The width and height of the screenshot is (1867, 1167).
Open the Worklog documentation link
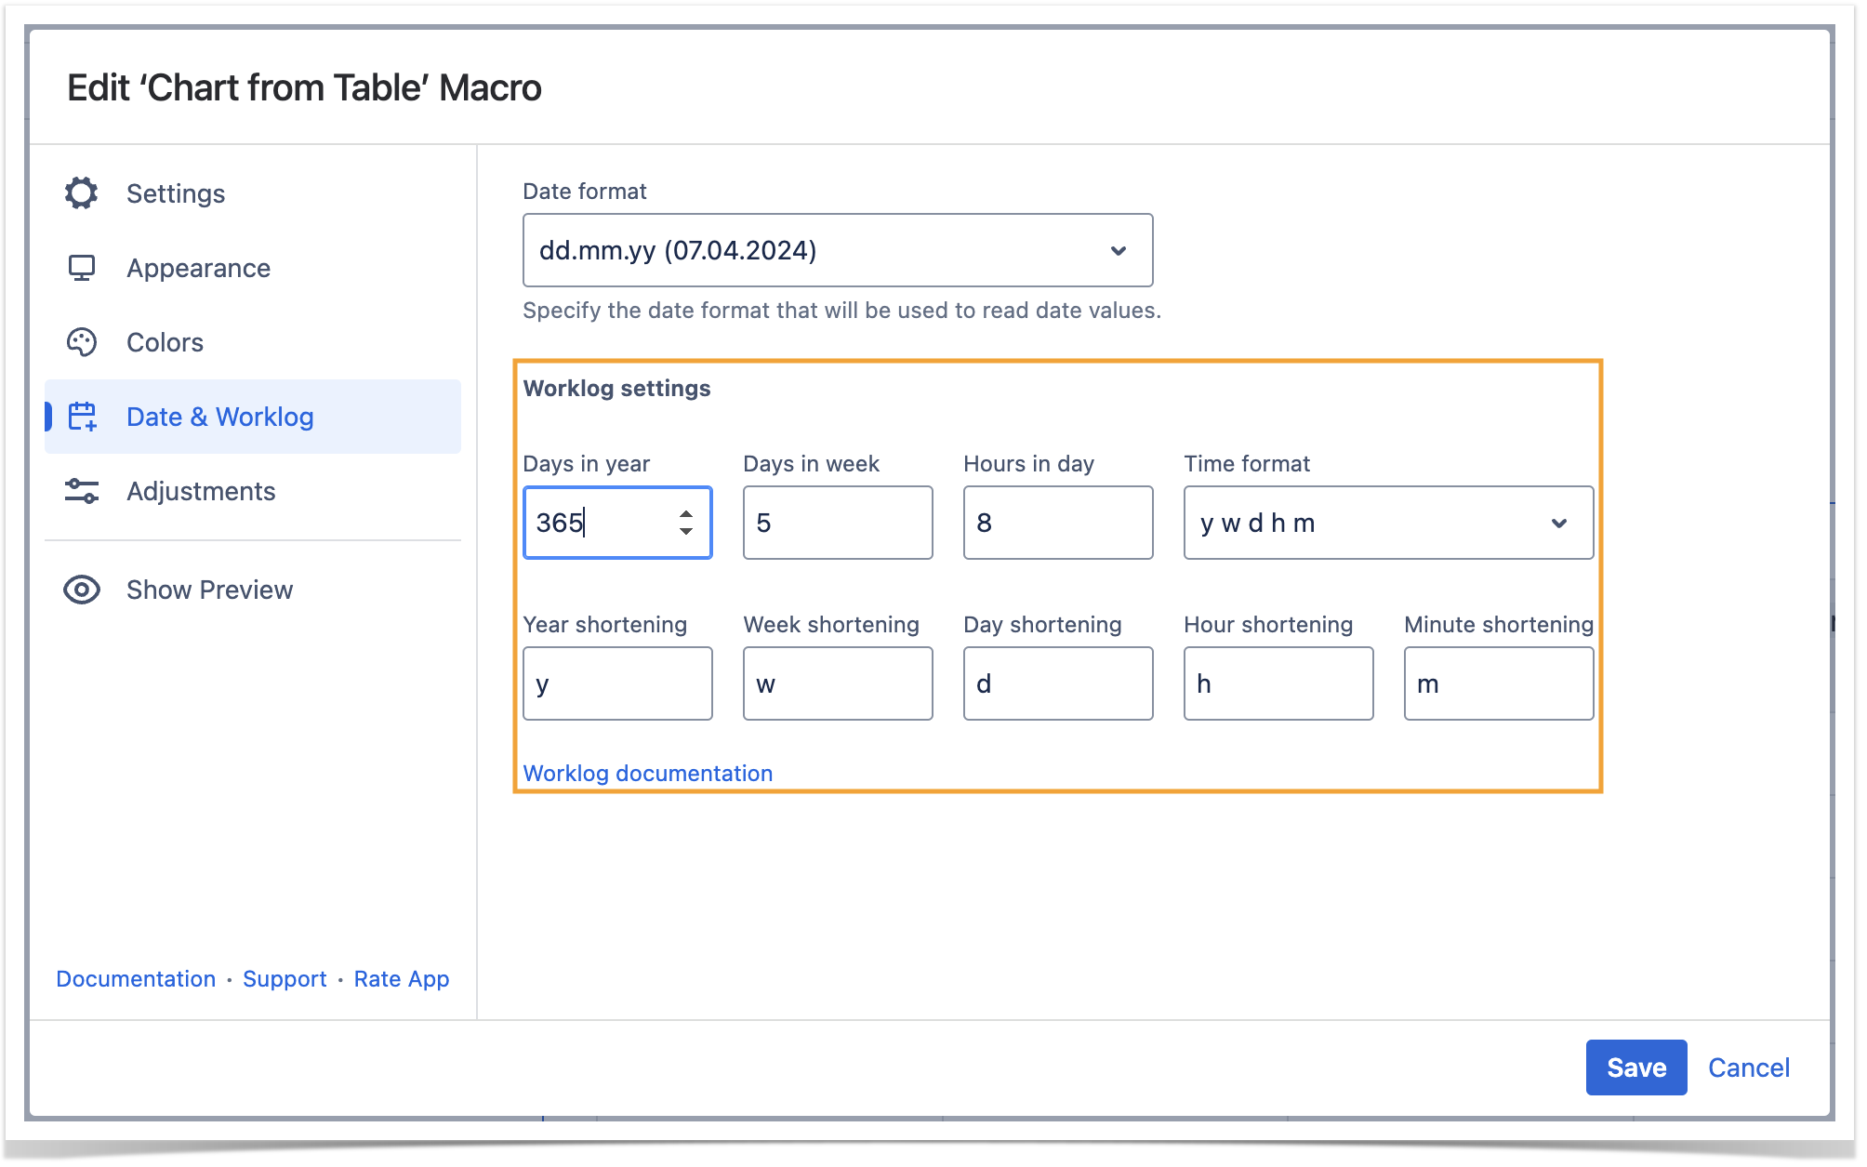tap(647, 773)
